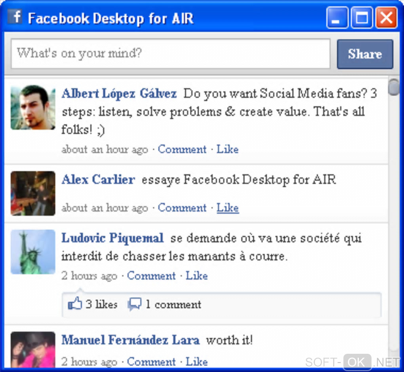View the 3 likes text

(x=101, y=305)
